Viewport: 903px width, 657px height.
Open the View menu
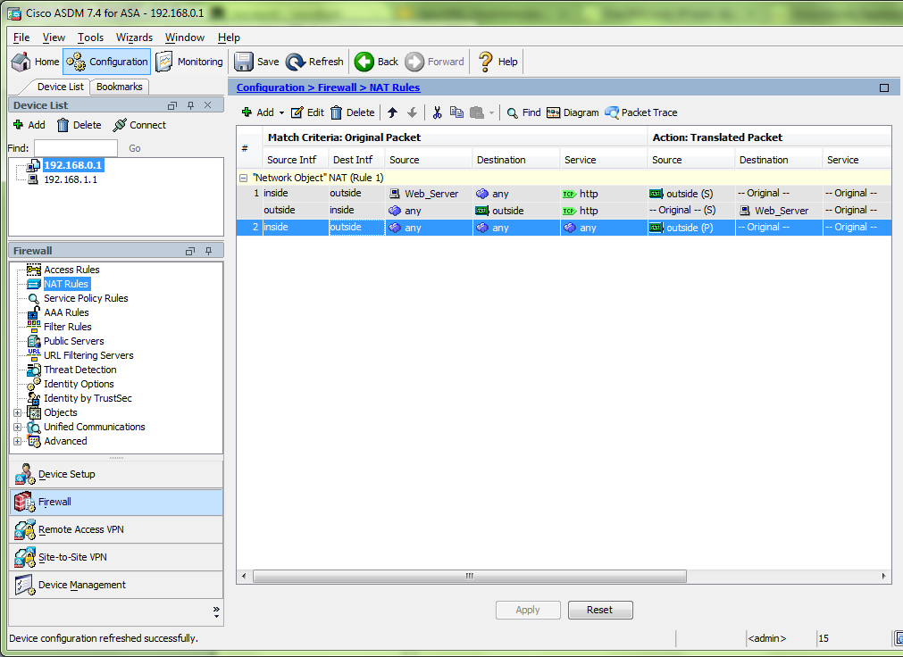coord(54,37)
